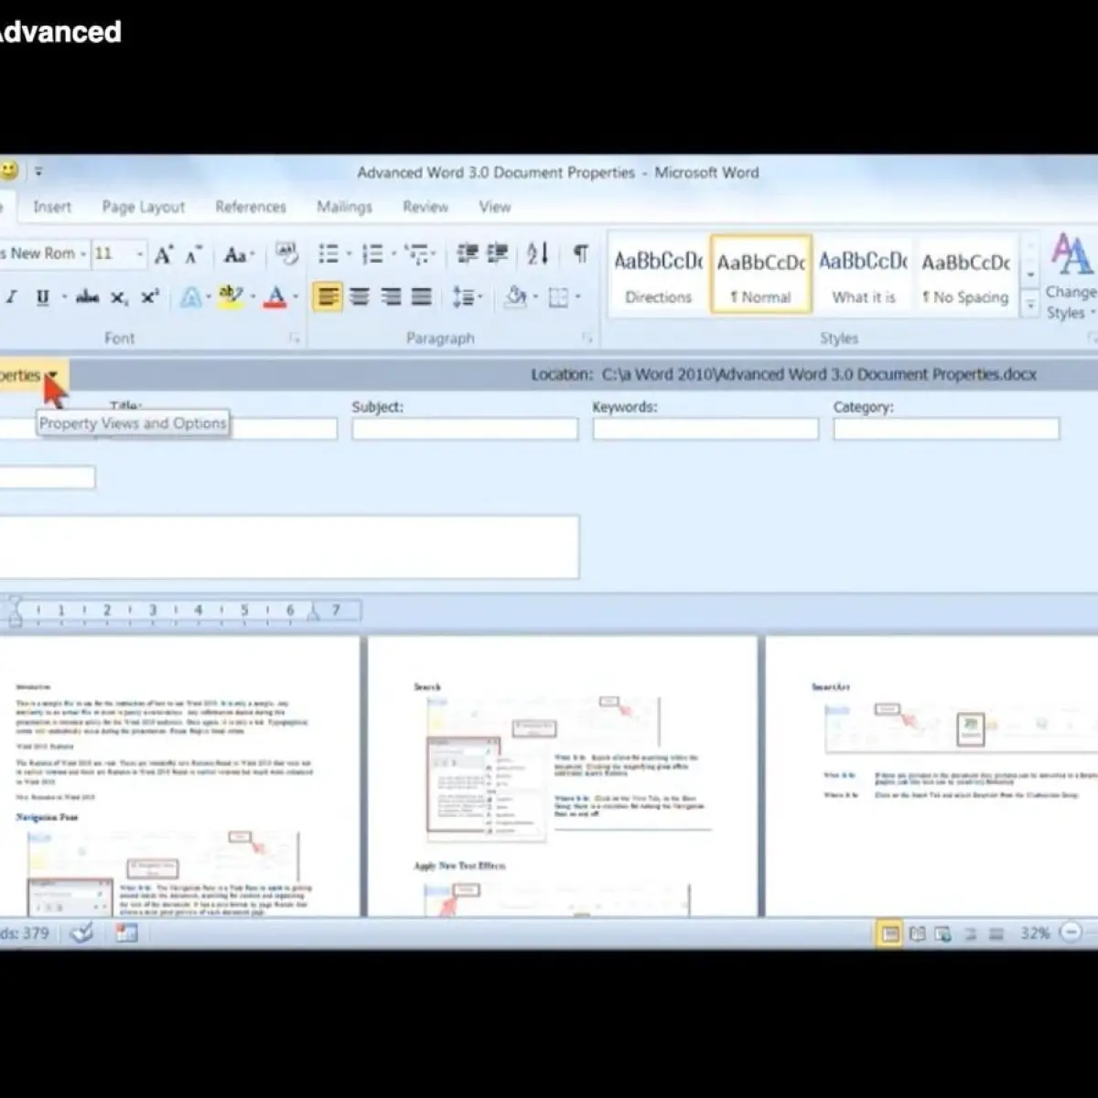This screenshot has width=1098, height=1098.
Task: Expand font color dropdown arrow
Action: click(x=296, y=297)
